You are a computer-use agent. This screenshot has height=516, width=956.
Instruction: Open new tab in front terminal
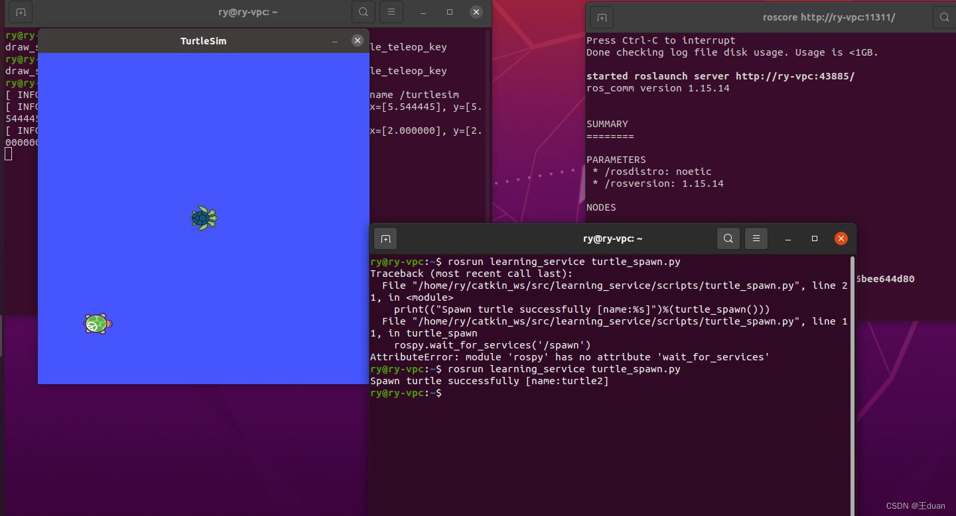click(385, 238)
